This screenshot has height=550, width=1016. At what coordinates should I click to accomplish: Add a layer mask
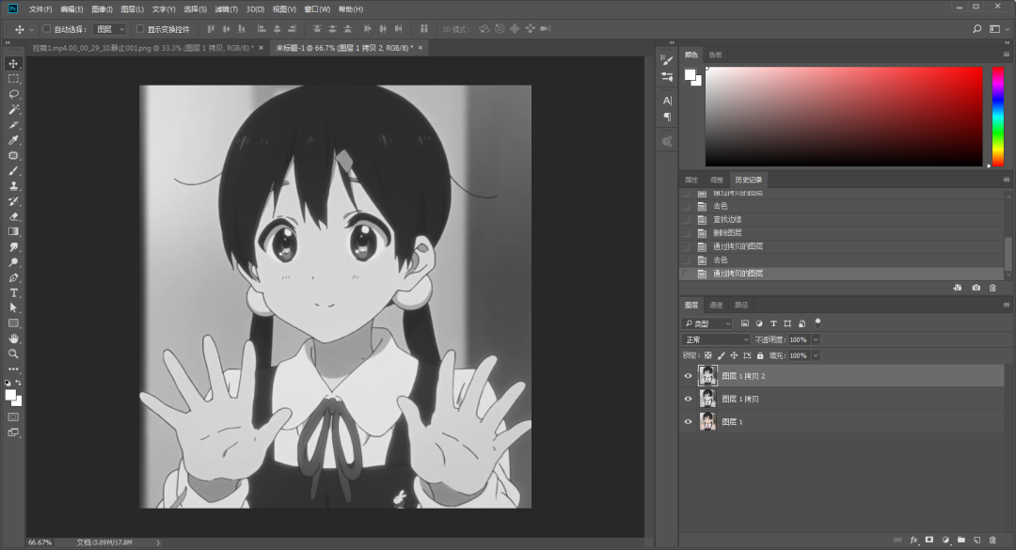tap(929, 540)
